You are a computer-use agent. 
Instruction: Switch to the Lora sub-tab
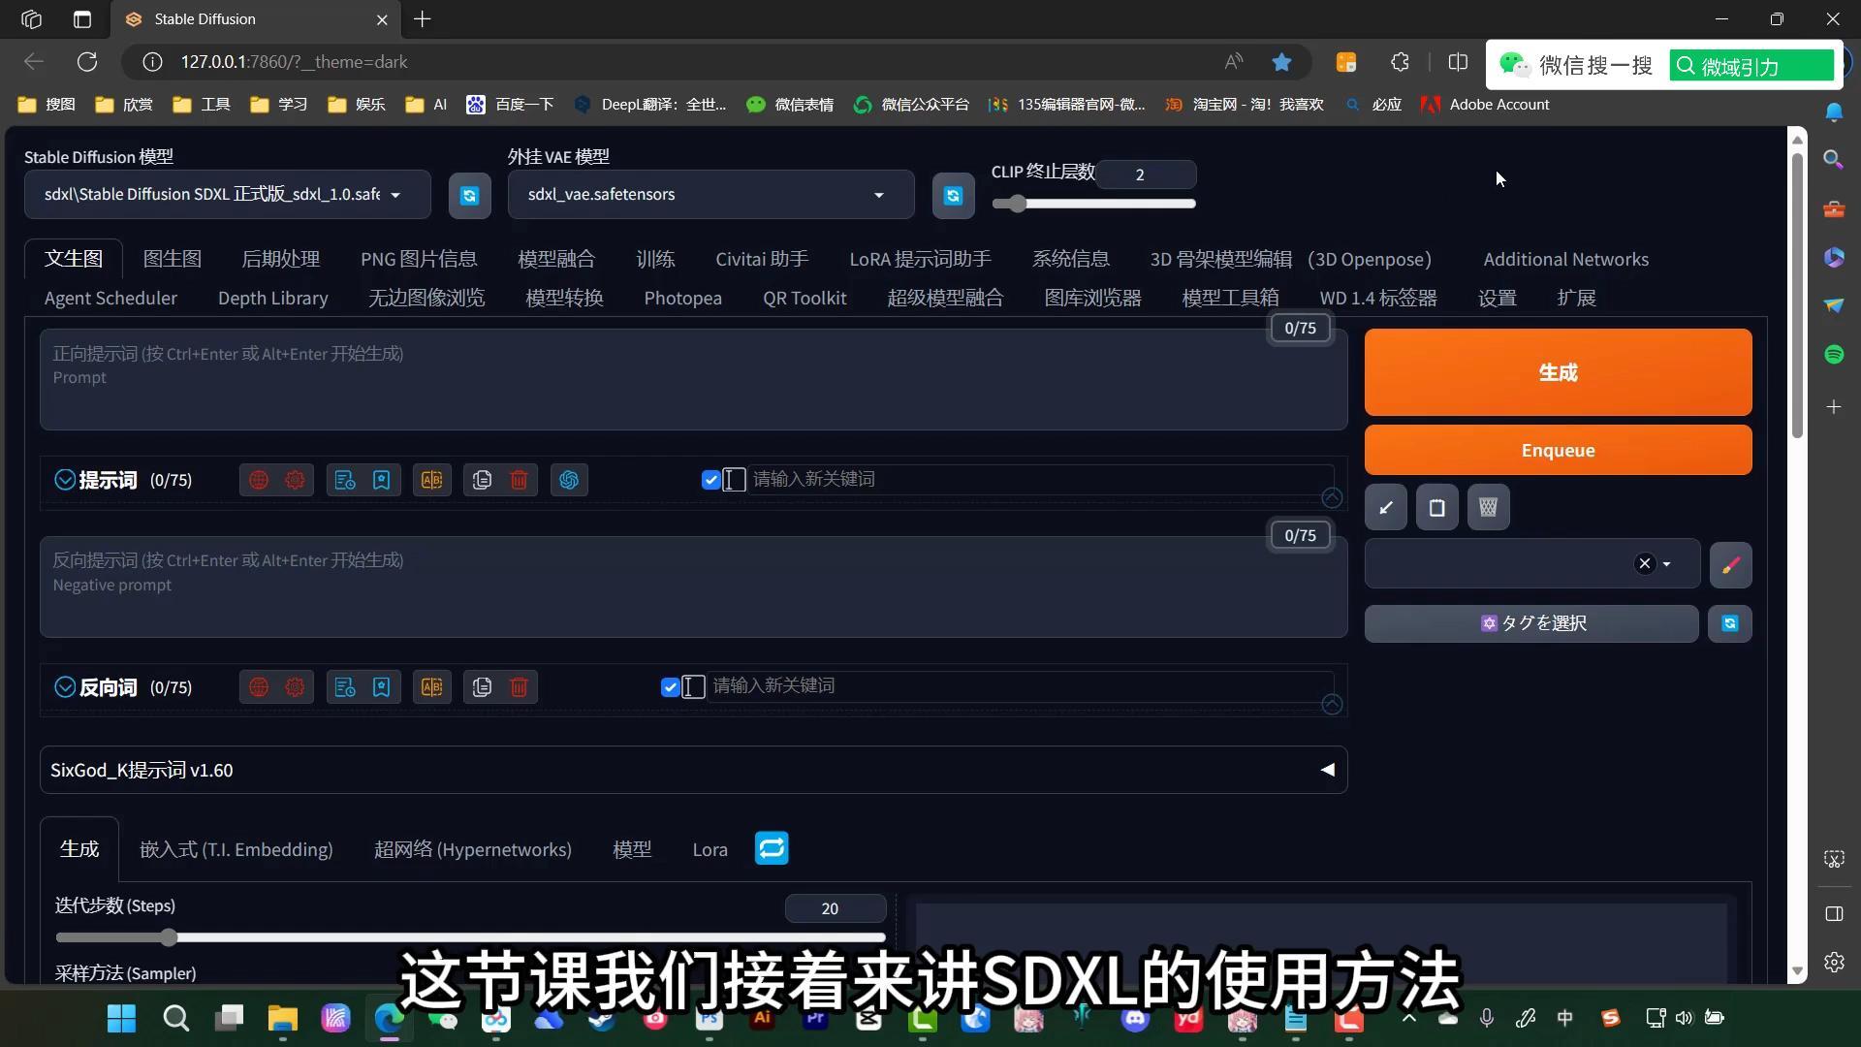coord(710,849)
